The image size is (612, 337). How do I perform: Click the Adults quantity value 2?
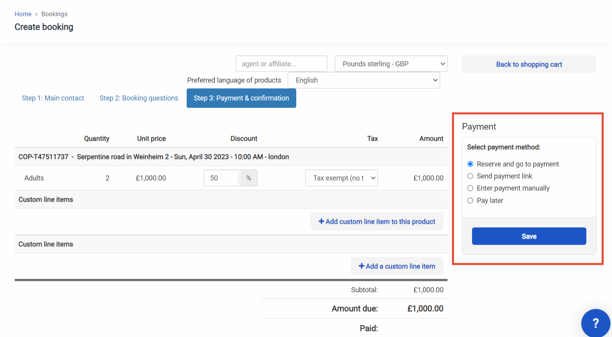pyautogui.click(x=107, y=178)
